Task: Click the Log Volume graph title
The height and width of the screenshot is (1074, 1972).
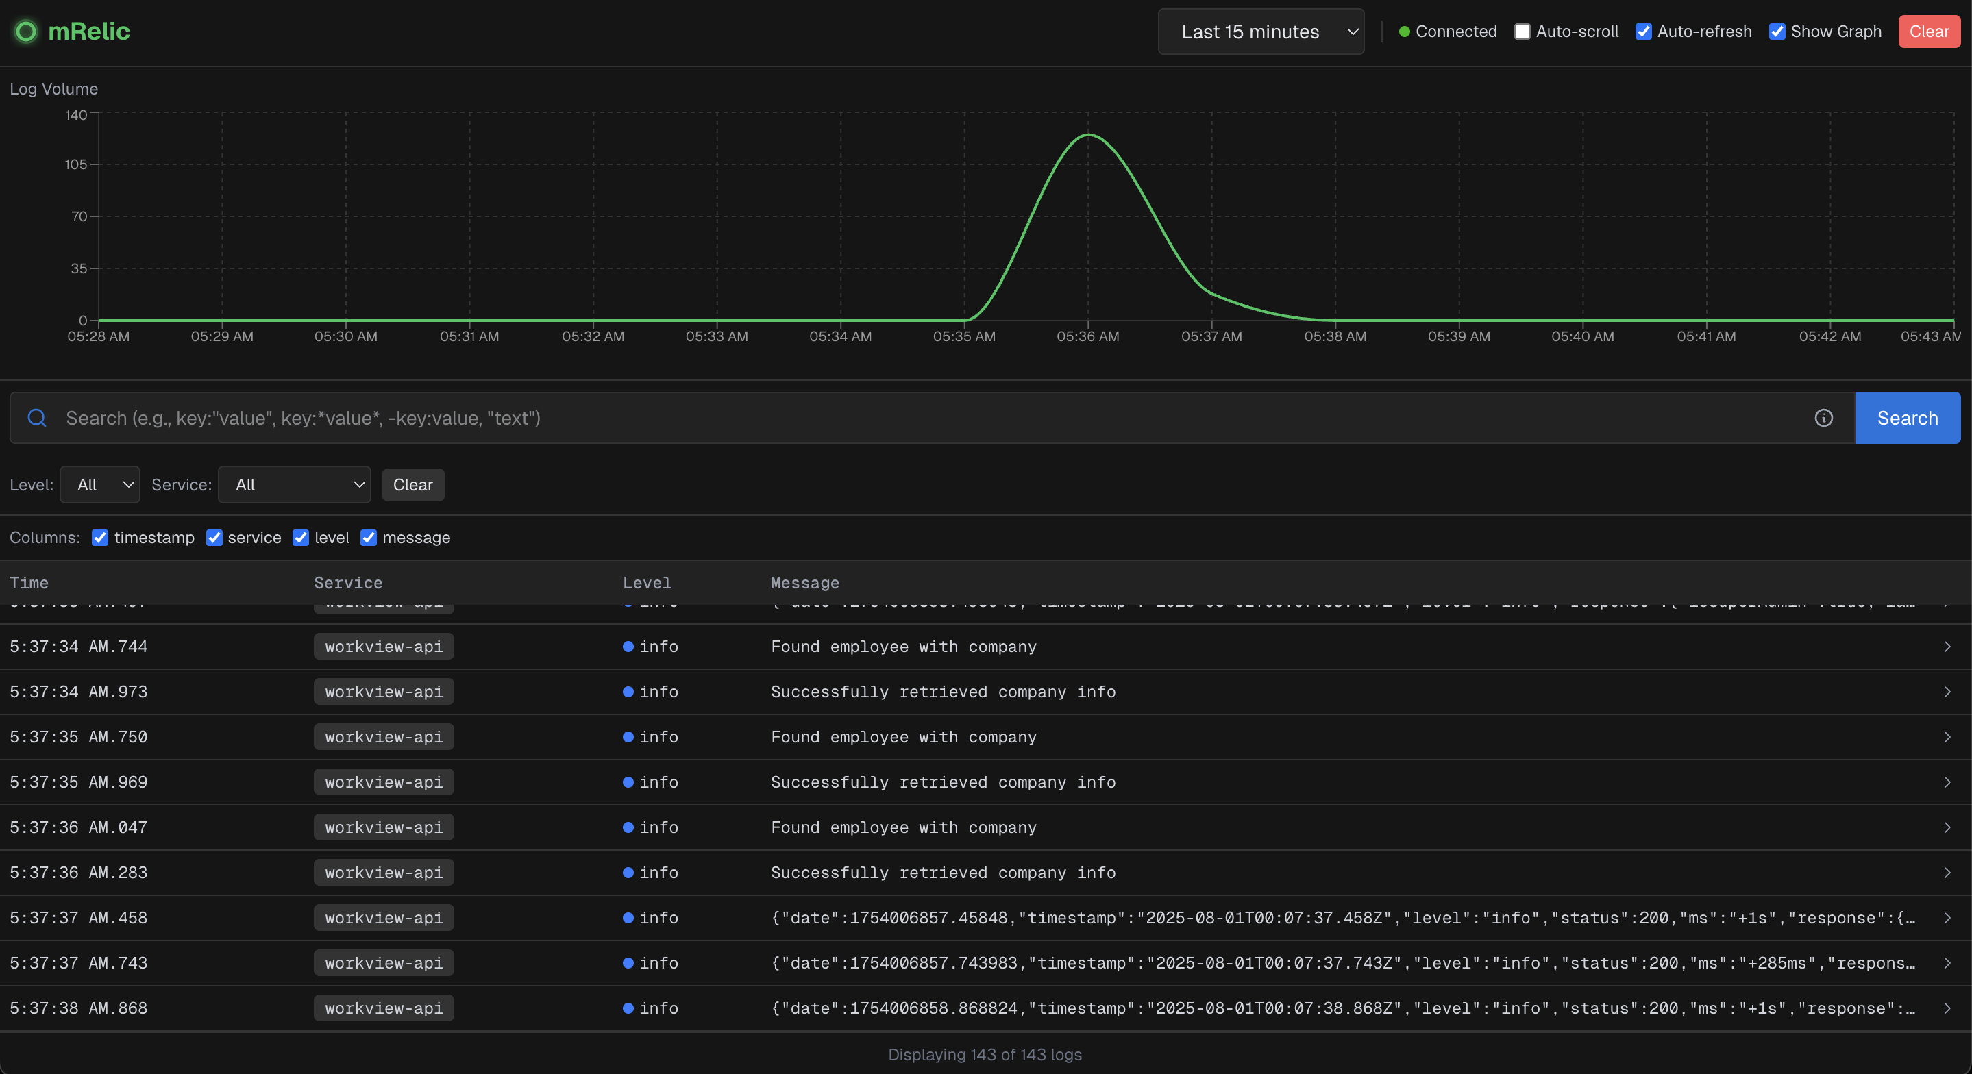Action: click(53, 89)
